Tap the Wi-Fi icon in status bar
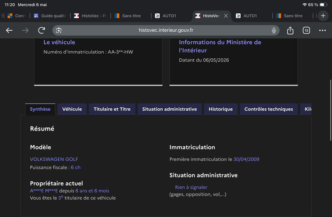The image size is (332, 217). [x=305, y=5]
